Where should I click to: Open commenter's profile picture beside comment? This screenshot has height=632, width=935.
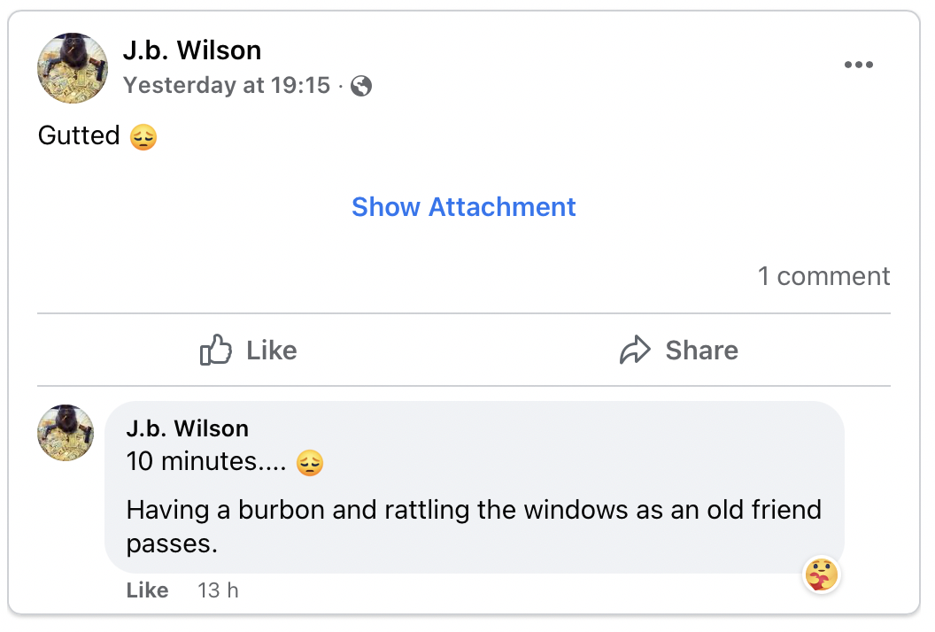(x=66, y=433)
